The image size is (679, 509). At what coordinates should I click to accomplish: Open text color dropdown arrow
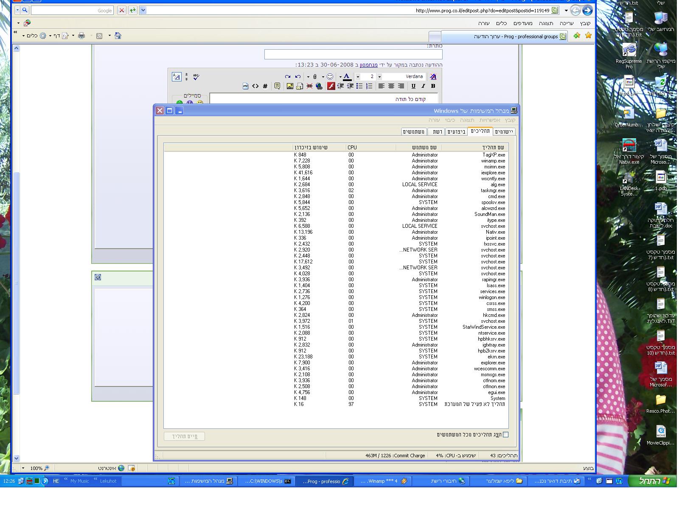[340, 77]
